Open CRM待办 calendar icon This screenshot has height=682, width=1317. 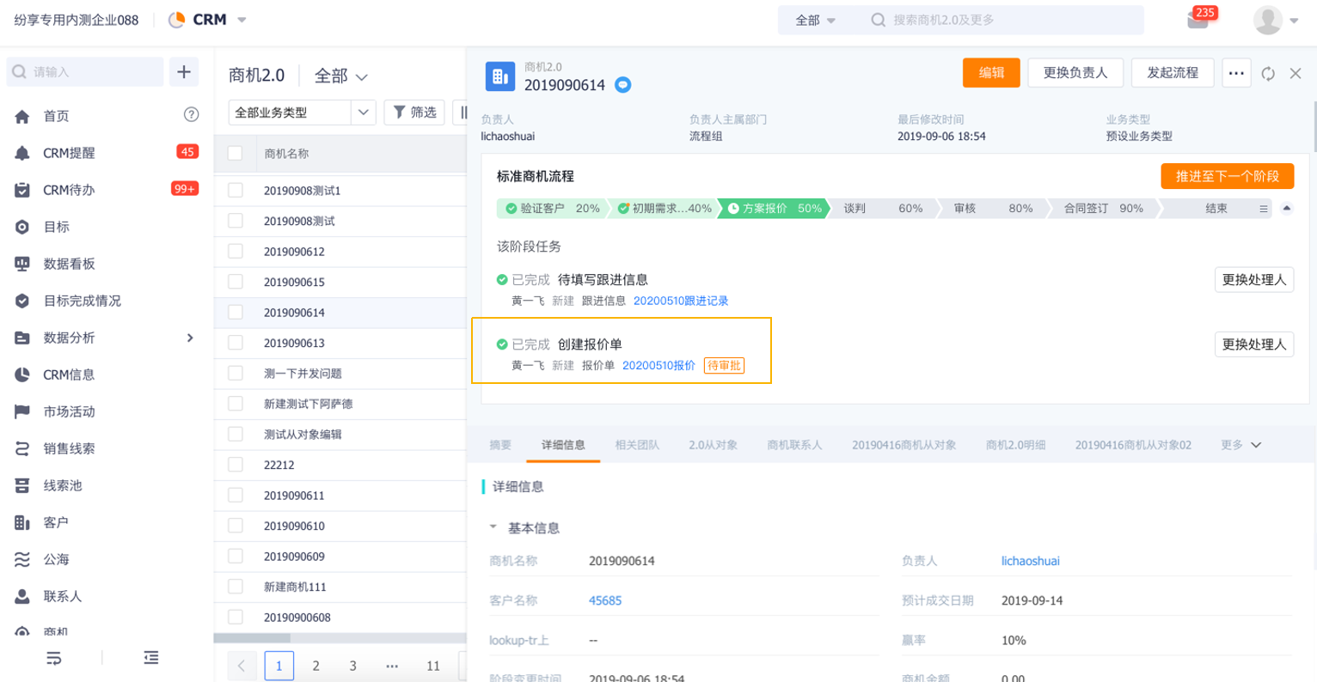click(22, 190)
